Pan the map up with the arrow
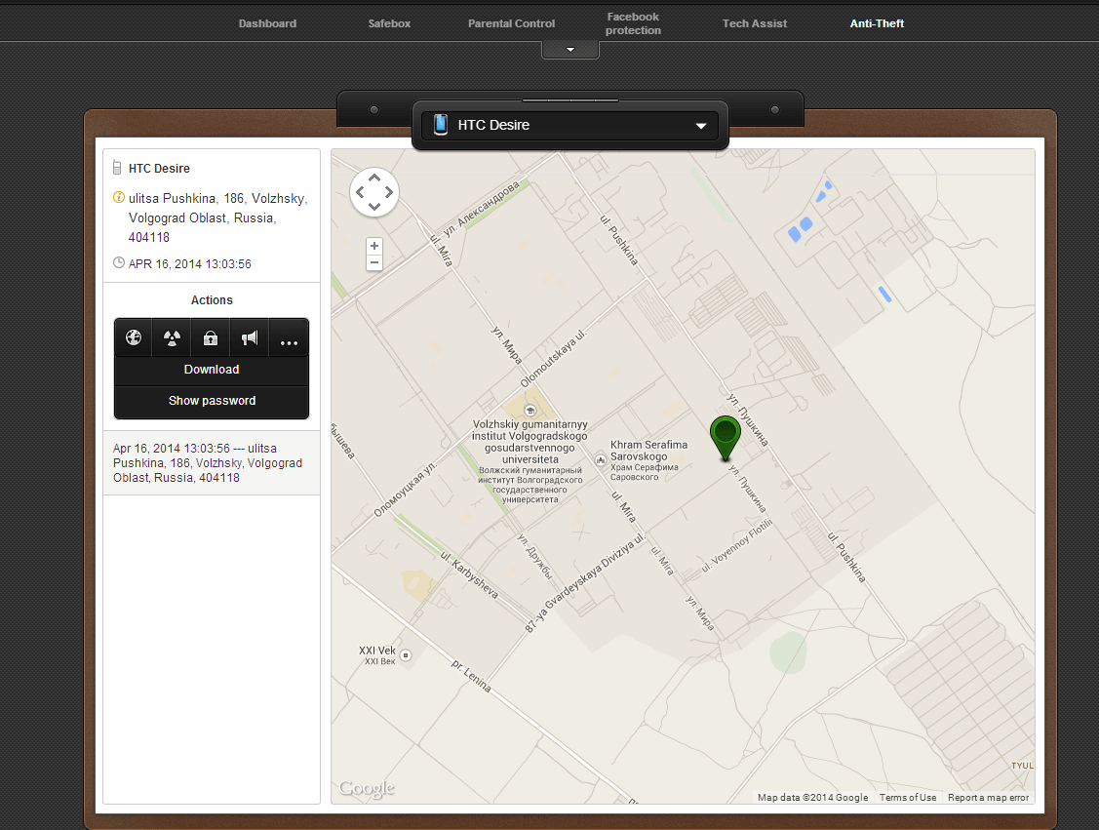The height and width of the screenshot is (830, 1099). pyautogui.click(x=374, y=178)
